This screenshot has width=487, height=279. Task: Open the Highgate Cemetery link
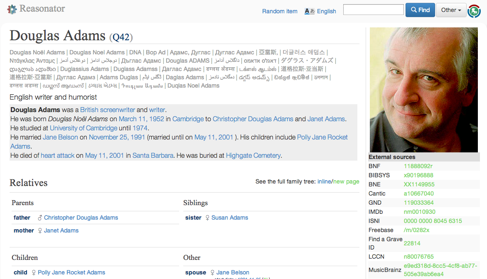click(253, 155)
